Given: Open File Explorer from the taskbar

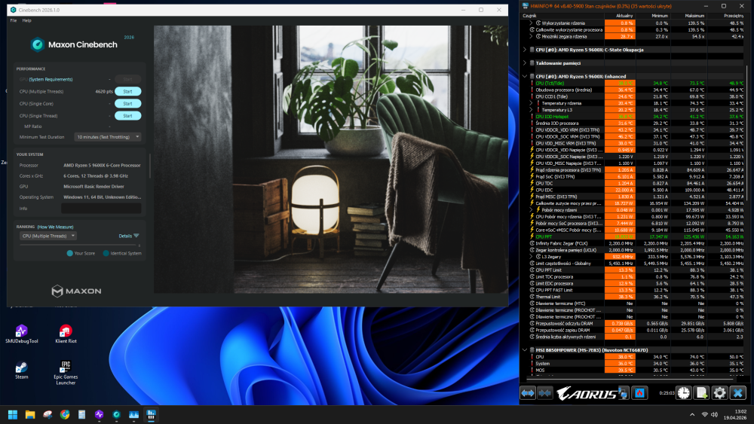Looking at the screenshot, I should point(30,414).
